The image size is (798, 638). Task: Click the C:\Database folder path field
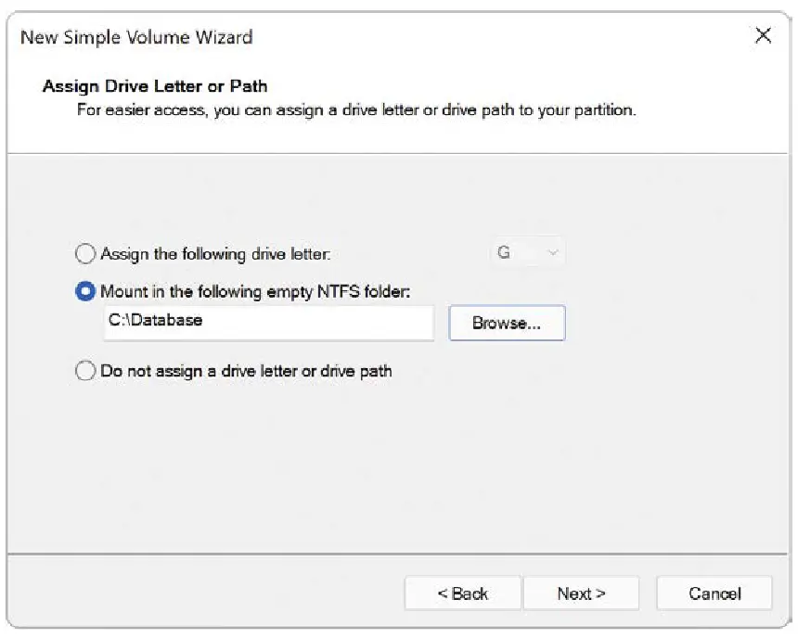pyautogui.click(x=268, y=322)
